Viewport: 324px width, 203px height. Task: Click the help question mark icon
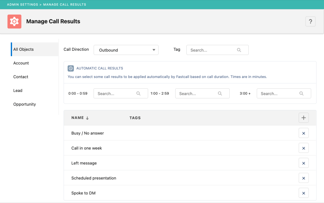pyautogui.click(x=310, y=21)
